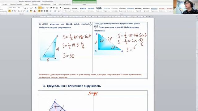
Task: Apply the Без интервала style
Action: pos(75,10)
